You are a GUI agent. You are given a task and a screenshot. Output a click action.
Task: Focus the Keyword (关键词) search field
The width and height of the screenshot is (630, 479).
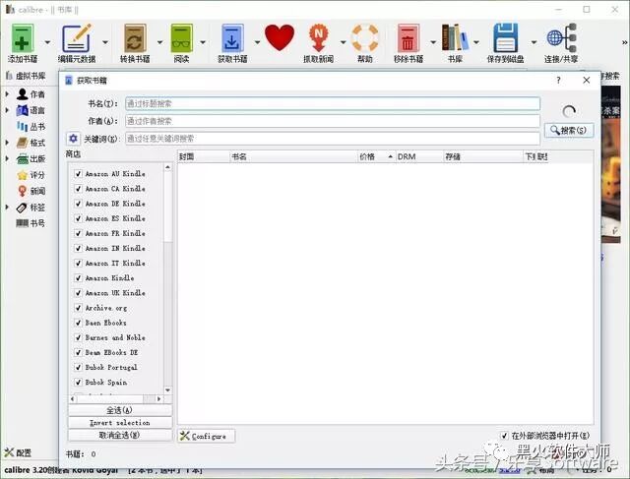[x=333, y=139]
